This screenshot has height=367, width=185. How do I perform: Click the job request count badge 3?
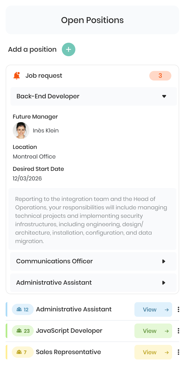coord(160,76)
